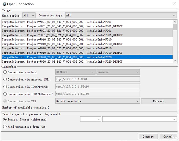179x141 pixels.
Task: Open the No ZGW available dropdown
Action: [97, 101]
